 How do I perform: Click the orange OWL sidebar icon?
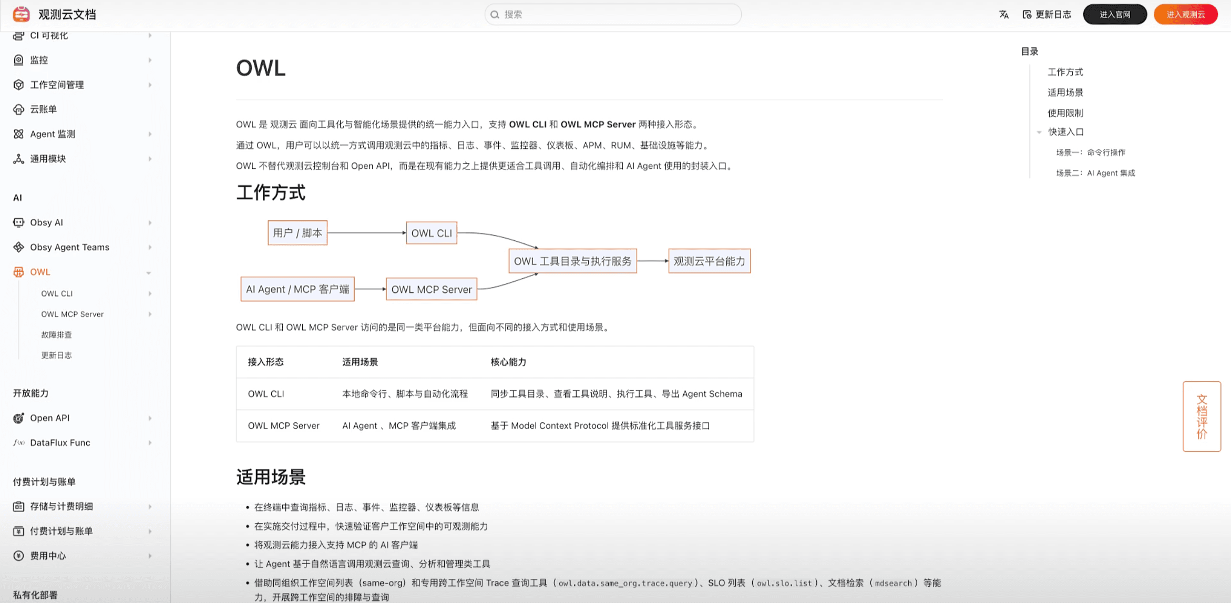(x=18, y=272)
